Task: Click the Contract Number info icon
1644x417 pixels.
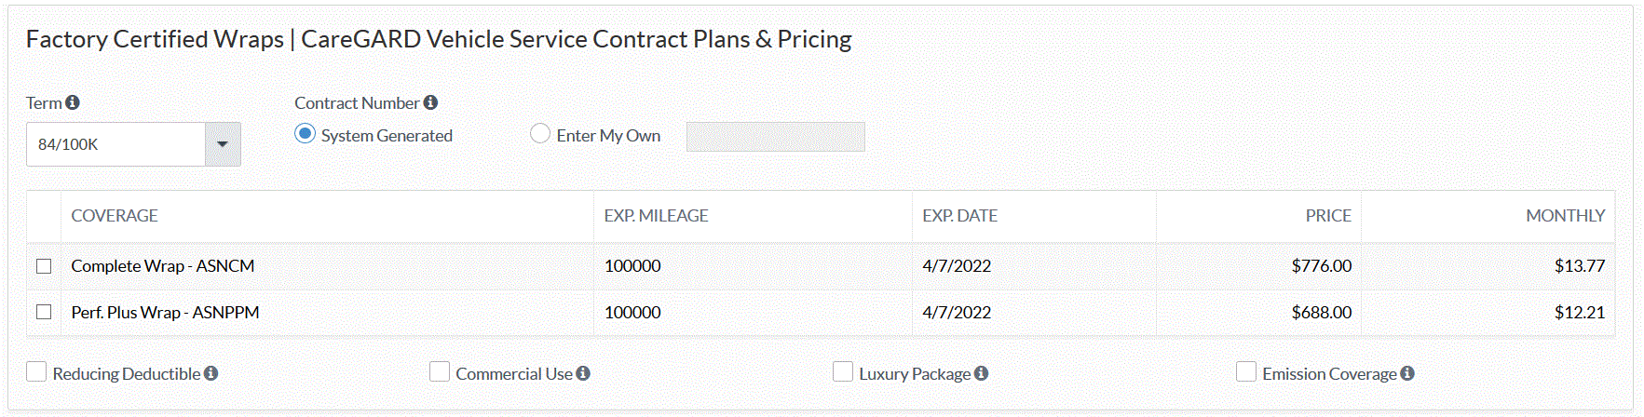Action: pos(430,102)
